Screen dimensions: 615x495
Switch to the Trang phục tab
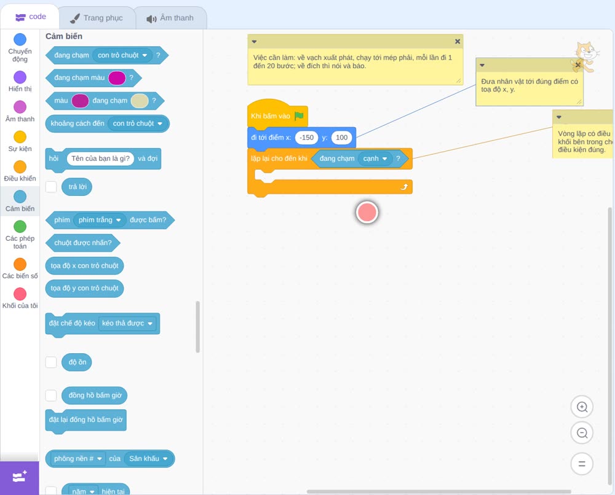[97, 18]
